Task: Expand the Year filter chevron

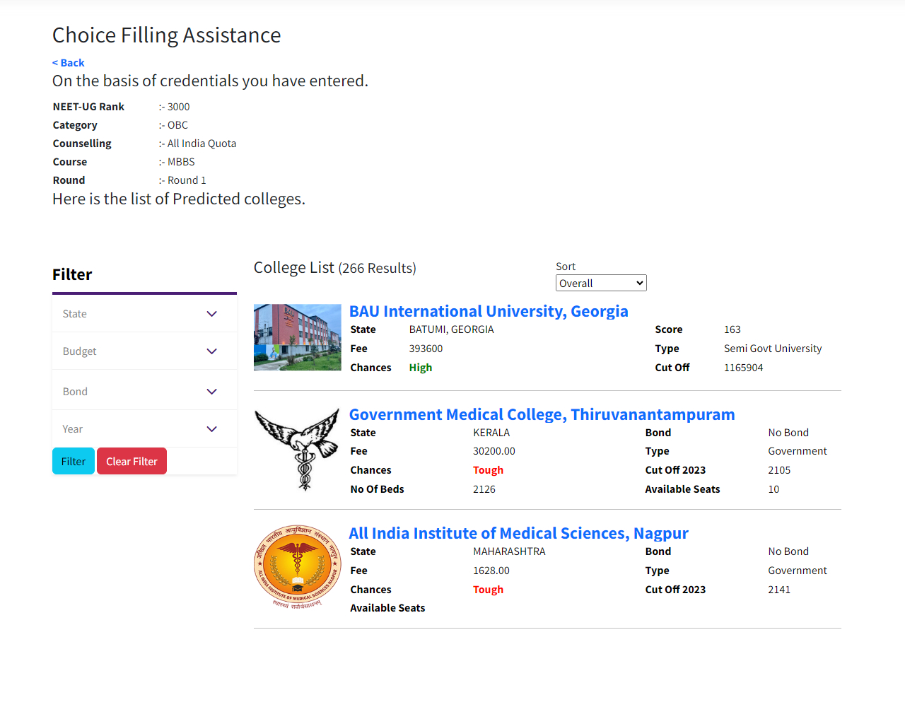Action: [x=211, y=429]
